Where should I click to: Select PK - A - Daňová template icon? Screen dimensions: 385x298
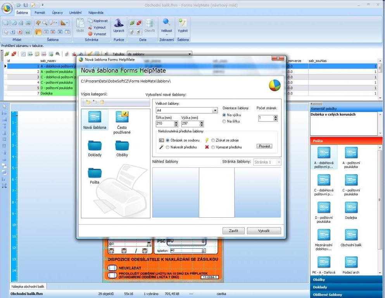(324, 262)
